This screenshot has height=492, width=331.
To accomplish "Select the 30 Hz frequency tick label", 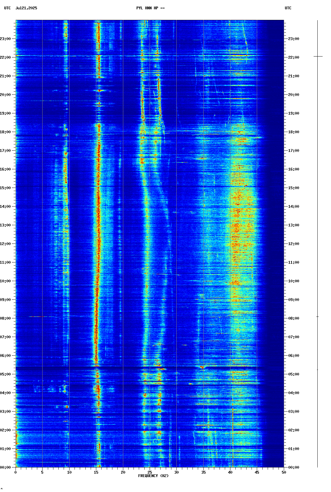I will click(x=176, y=472).
